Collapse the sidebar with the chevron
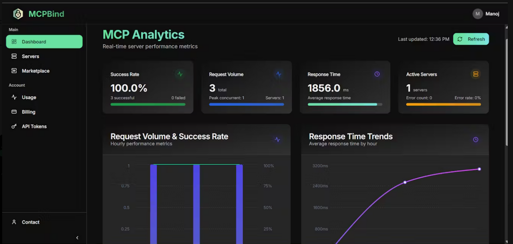513x244 pixels. tap(77, 238)
